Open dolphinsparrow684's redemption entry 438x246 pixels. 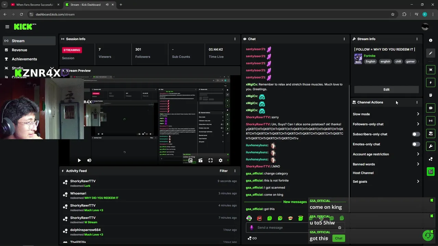coord(150,232)
